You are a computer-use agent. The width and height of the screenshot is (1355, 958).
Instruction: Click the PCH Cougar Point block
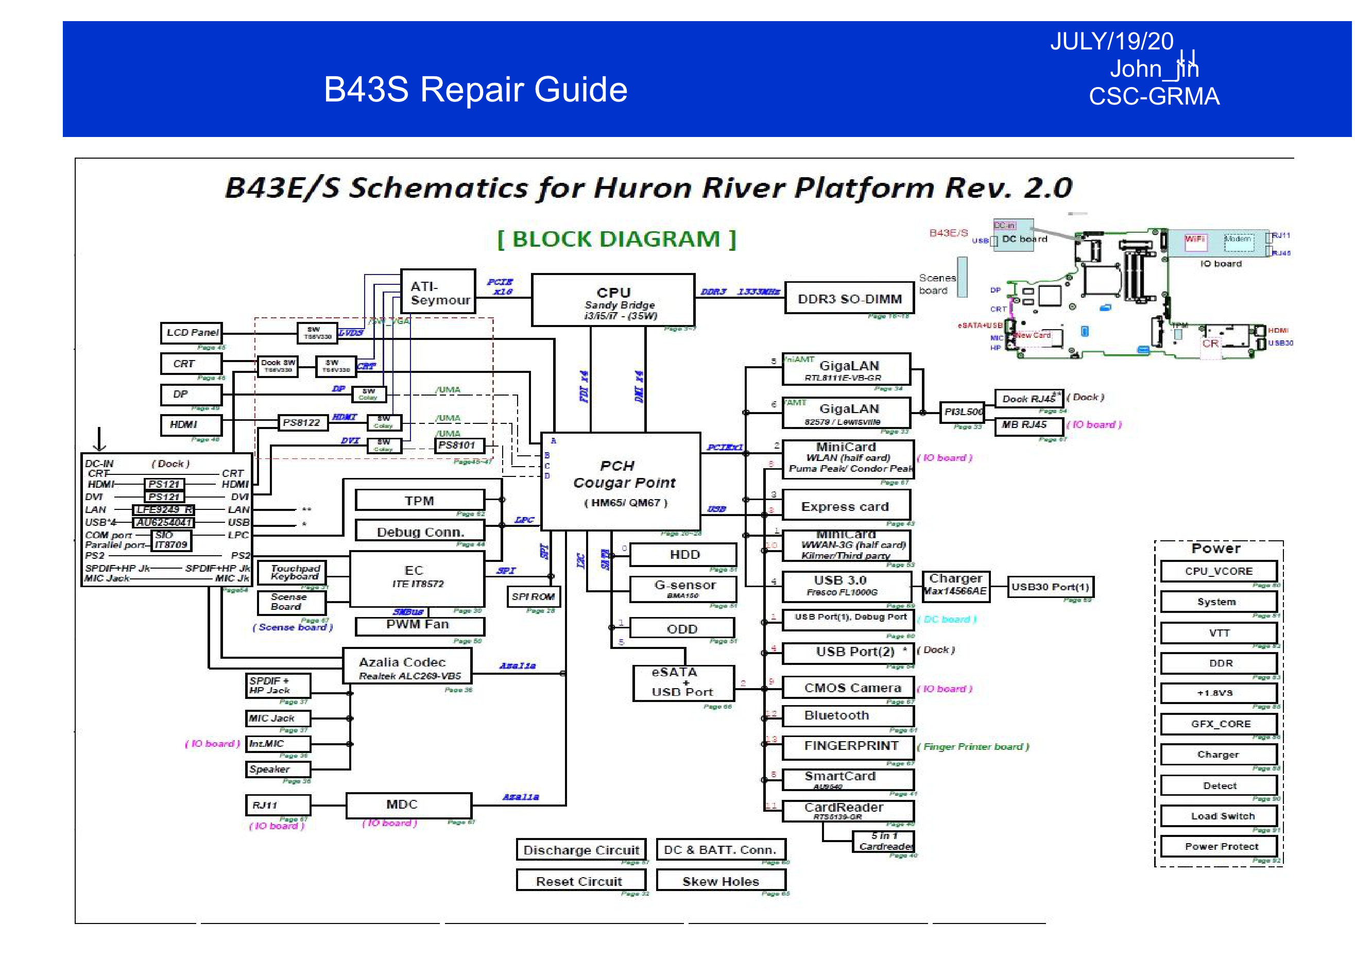pyautogui.click(x=620, y=482)
